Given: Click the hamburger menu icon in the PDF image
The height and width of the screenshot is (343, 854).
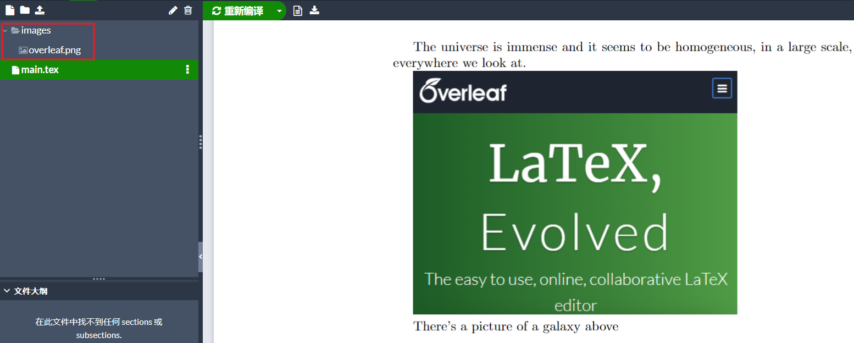Looking at the screenshot, I should click(x=722, y=88).
